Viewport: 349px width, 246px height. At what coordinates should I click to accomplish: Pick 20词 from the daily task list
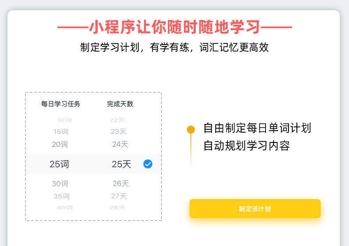click(60, 144)
